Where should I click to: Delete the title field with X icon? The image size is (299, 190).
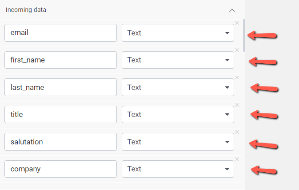237,105
